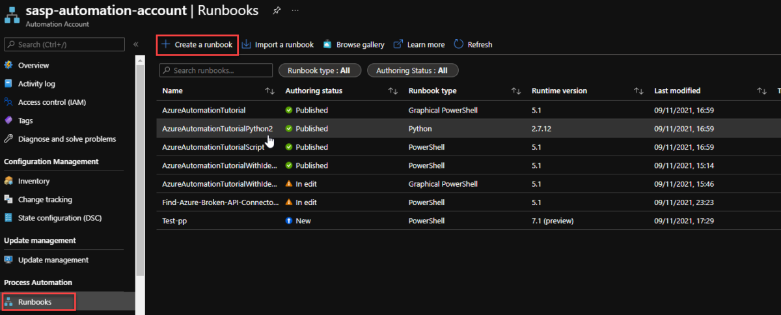Go to Access control (IAM)

click(52, 102)
